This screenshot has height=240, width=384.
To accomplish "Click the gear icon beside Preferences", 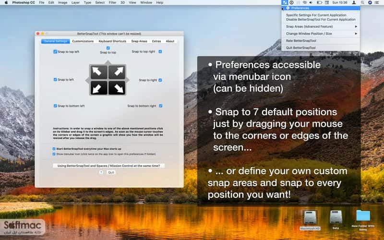I will coord(288,8).
